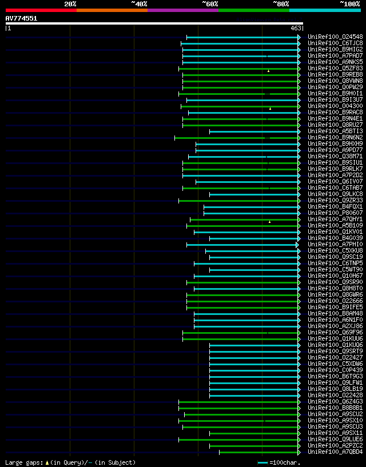Select the AV774551 query title
Screen dimensions: 366x467
pyautogui.click(x=22, y=18)
